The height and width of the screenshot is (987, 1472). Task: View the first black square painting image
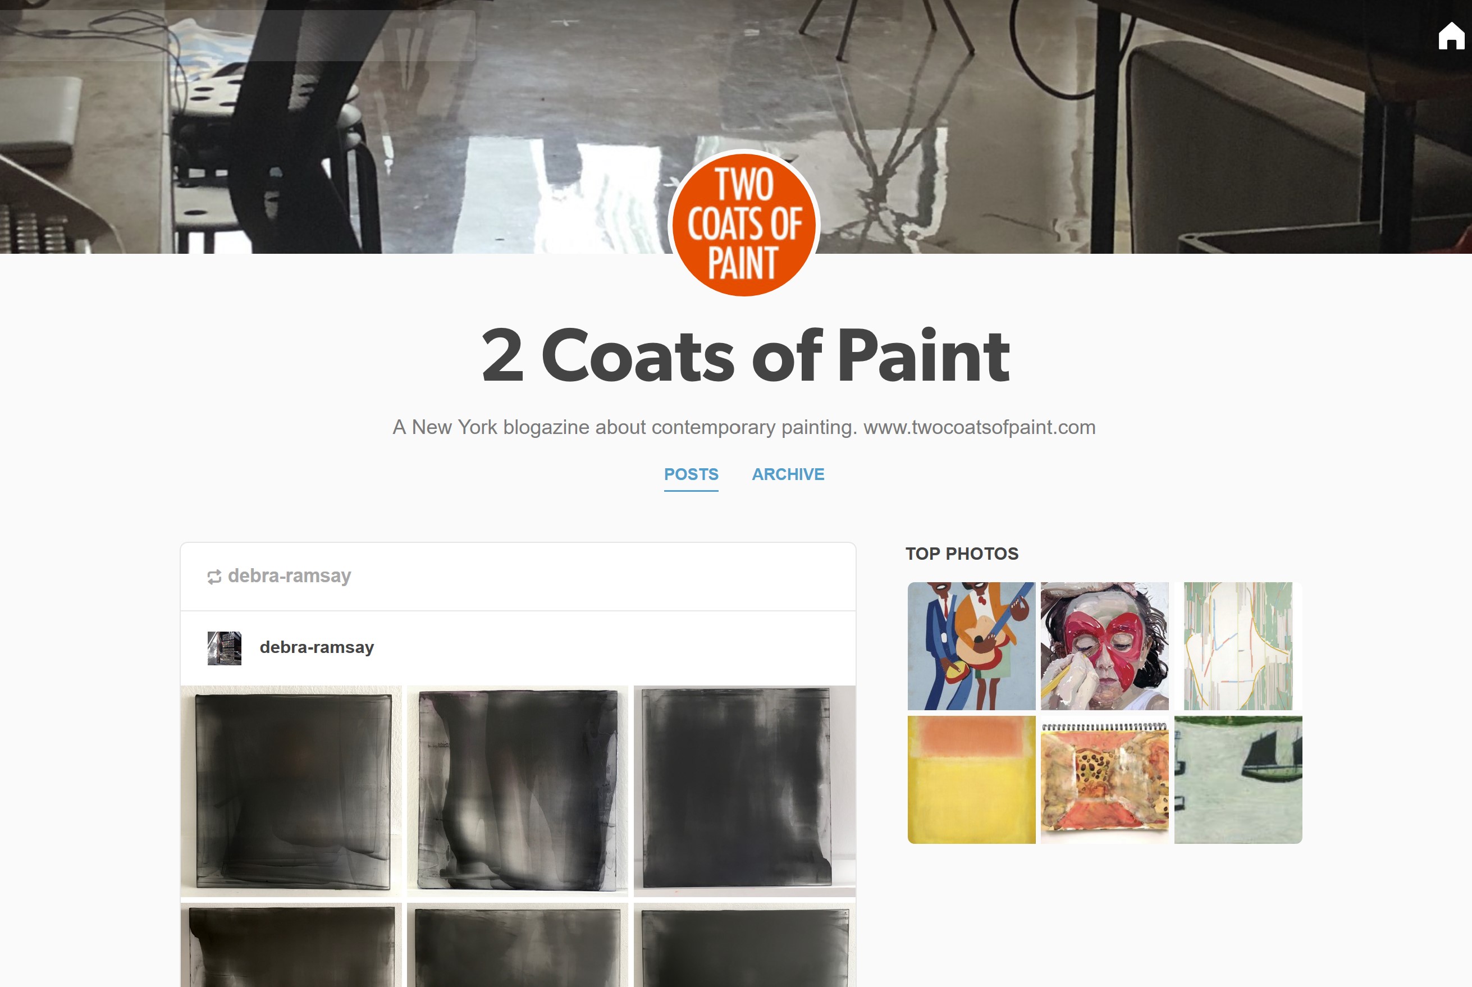pyautogui.click(x=291, y=791)
